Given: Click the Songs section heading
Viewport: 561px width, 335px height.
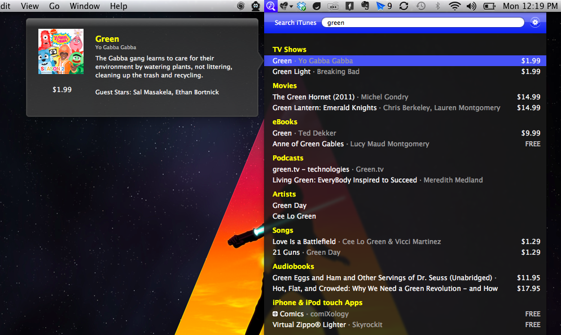Looking at the screenshot, I should [283, 230].
